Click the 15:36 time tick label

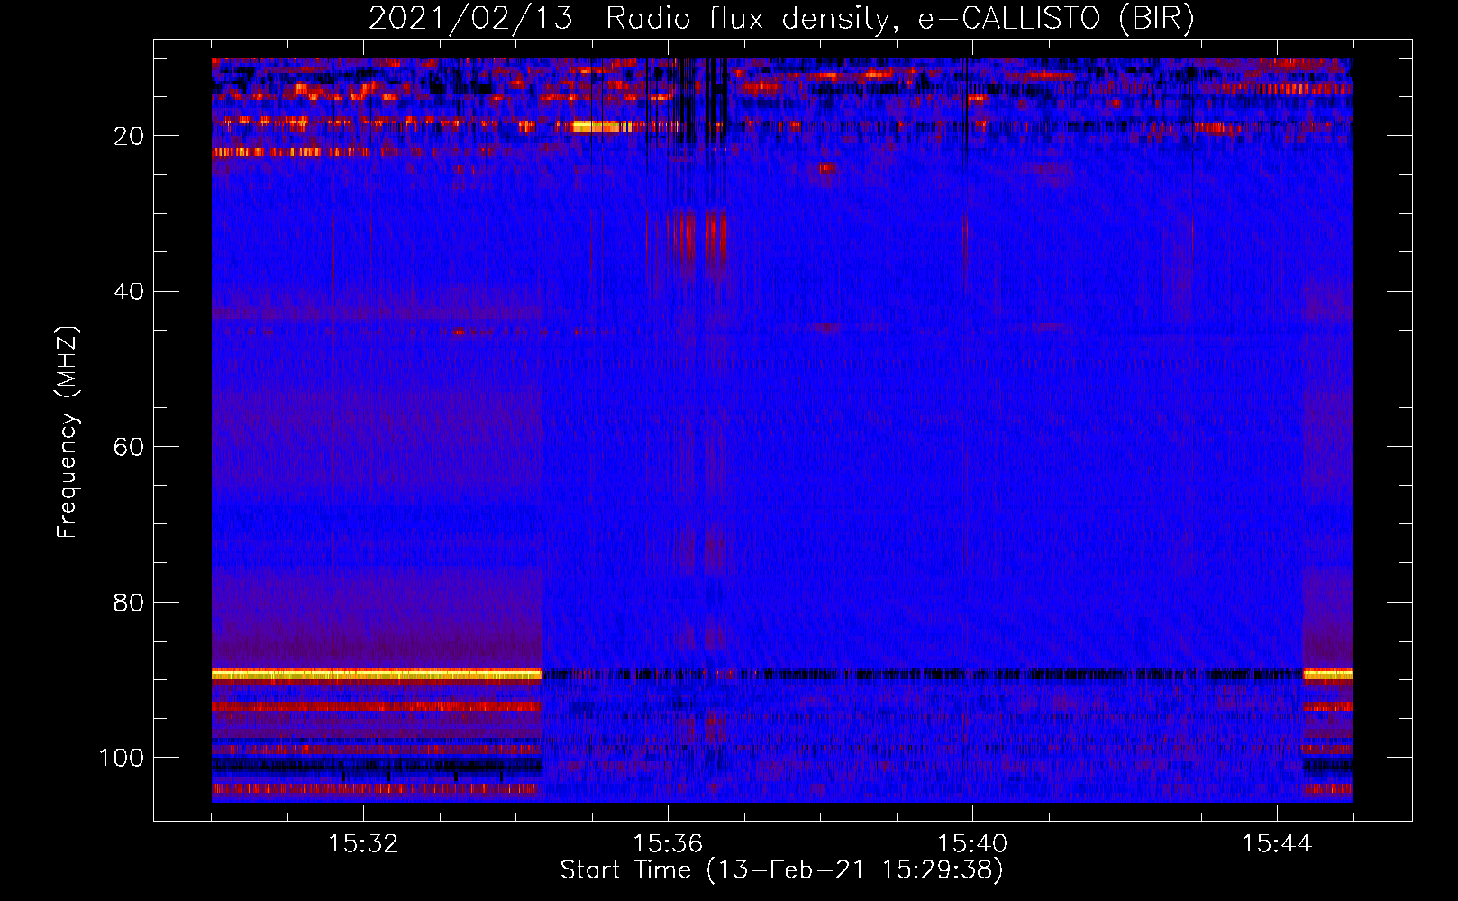pos(668,844)
